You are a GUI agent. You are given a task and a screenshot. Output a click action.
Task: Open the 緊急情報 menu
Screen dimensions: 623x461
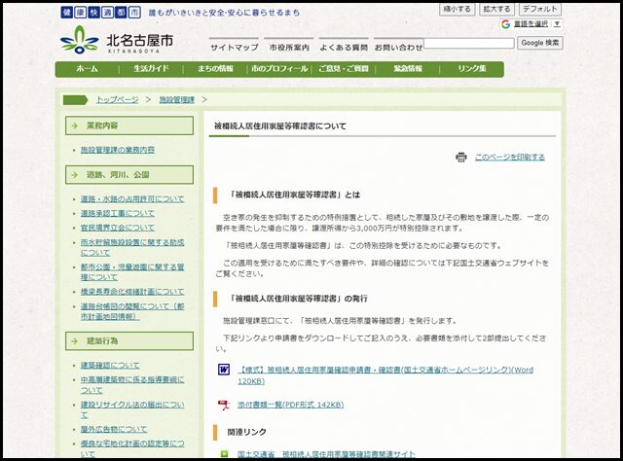coord(408,69)
